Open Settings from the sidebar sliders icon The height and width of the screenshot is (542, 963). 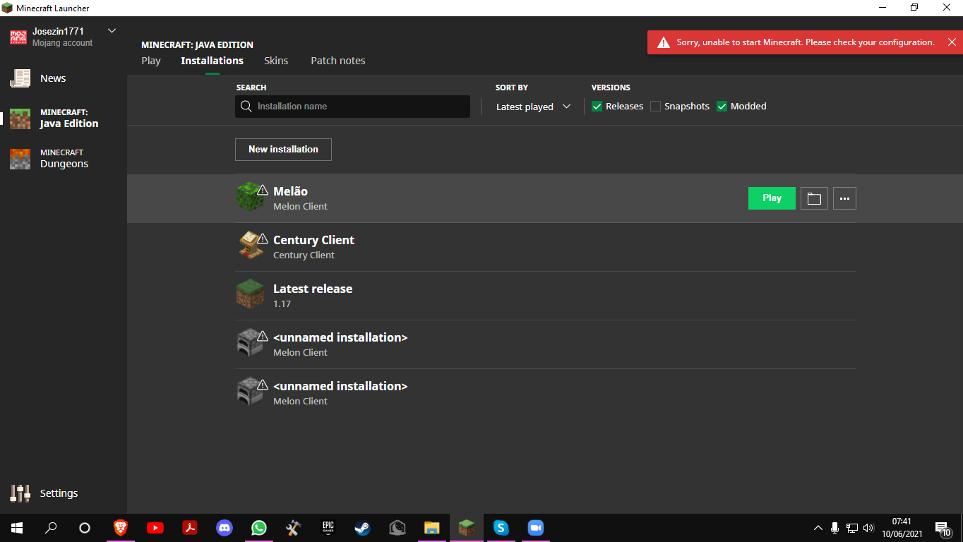click(x=20, y=493)
